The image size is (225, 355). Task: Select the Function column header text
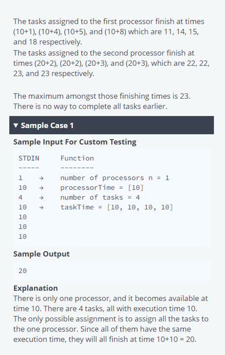pos(77,158)
